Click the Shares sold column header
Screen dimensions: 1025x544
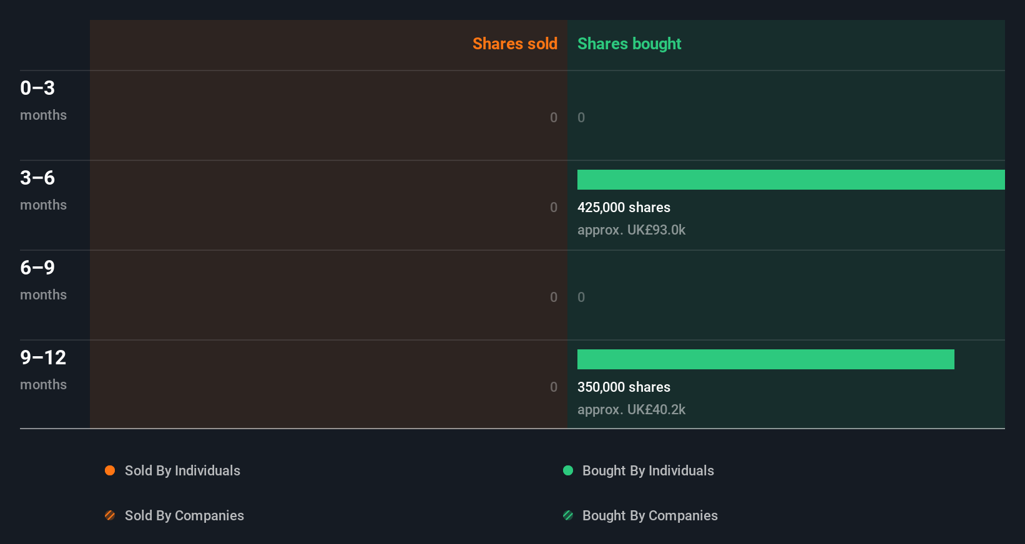pyautogui.click(x=515, y=44)
